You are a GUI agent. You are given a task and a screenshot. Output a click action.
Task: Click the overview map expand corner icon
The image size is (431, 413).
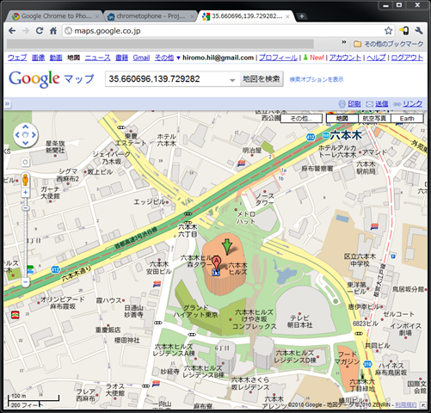pyautogui.click(x=423, y=405)
